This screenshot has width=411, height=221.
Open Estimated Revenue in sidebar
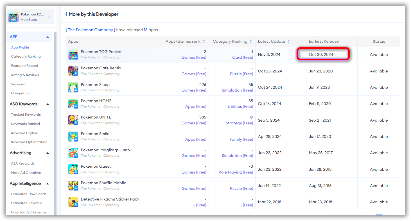click(27, 203)
